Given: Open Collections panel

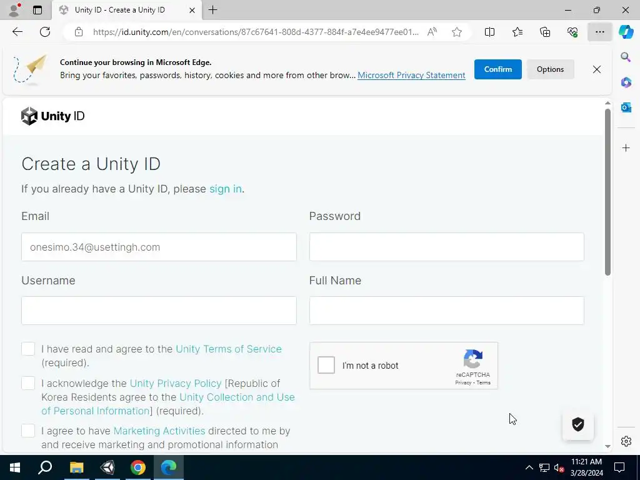Looking at the screenshot, I should click(545, 32).
